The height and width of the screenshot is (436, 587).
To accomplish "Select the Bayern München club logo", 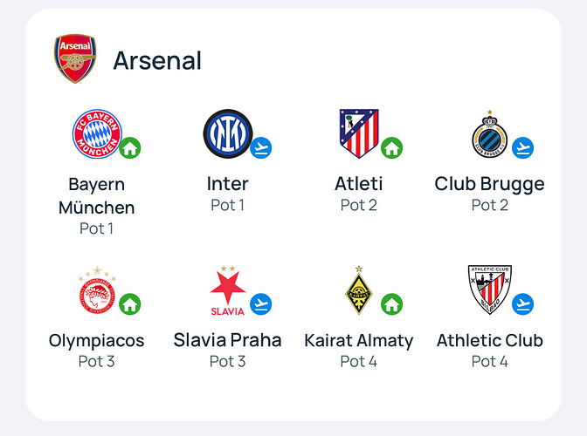I will pos(96,133).
